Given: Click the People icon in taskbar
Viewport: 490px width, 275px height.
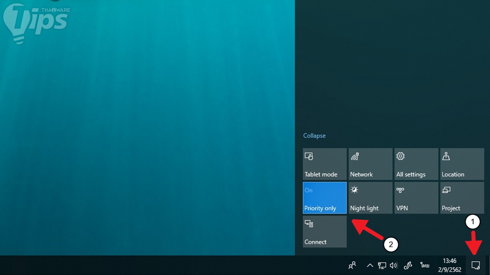Looking at the screenshot, I should coord(352,265).
